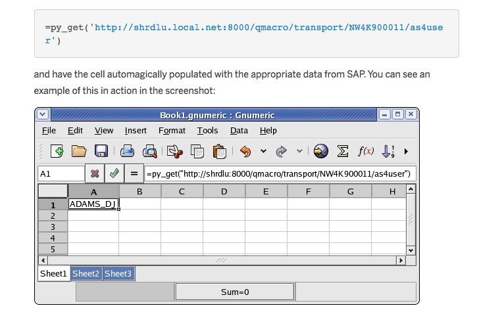Cancel cell entry with red X
Image resolution: width=477 pixels, height=314 pixels.
(95, 173)
